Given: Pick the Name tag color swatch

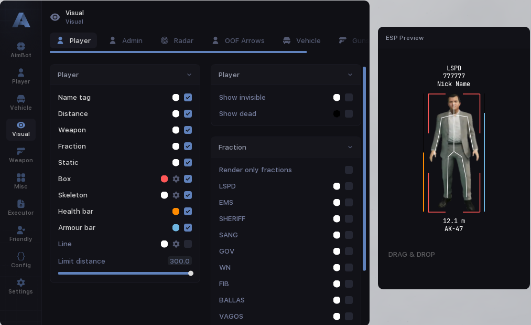Looking at the screenshot, I should click(x=176, y=97).
